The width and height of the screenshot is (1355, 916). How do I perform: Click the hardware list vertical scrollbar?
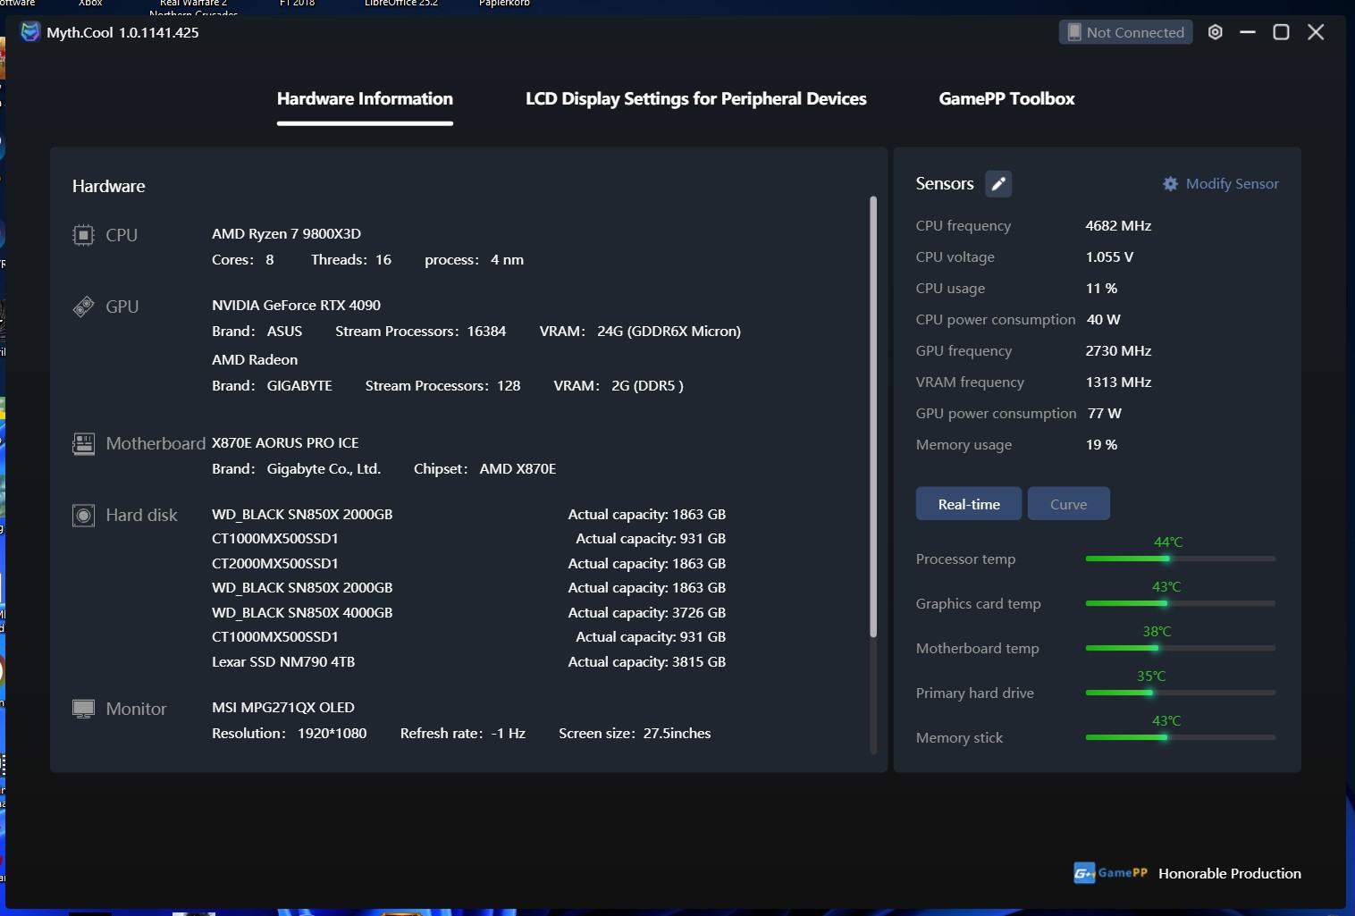click(873, 416)
